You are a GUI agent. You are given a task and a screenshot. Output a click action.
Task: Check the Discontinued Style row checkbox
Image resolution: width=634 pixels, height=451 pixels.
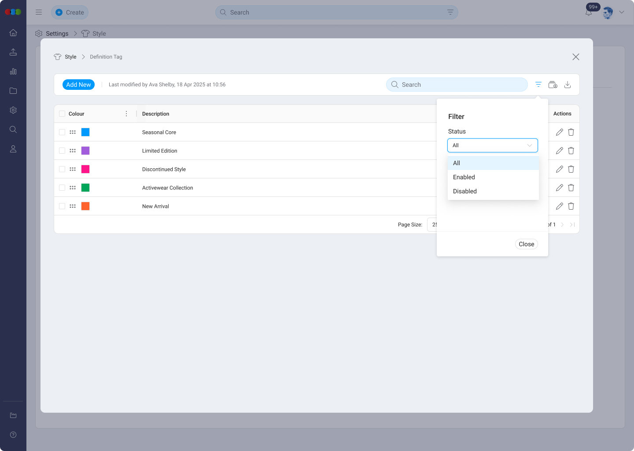pyautogui.click(x=62, y=169)
